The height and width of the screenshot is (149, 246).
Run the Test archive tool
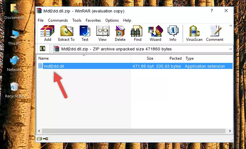pos(85,33)
